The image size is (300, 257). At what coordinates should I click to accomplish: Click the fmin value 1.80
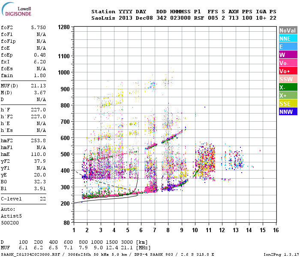pos(40,75)
